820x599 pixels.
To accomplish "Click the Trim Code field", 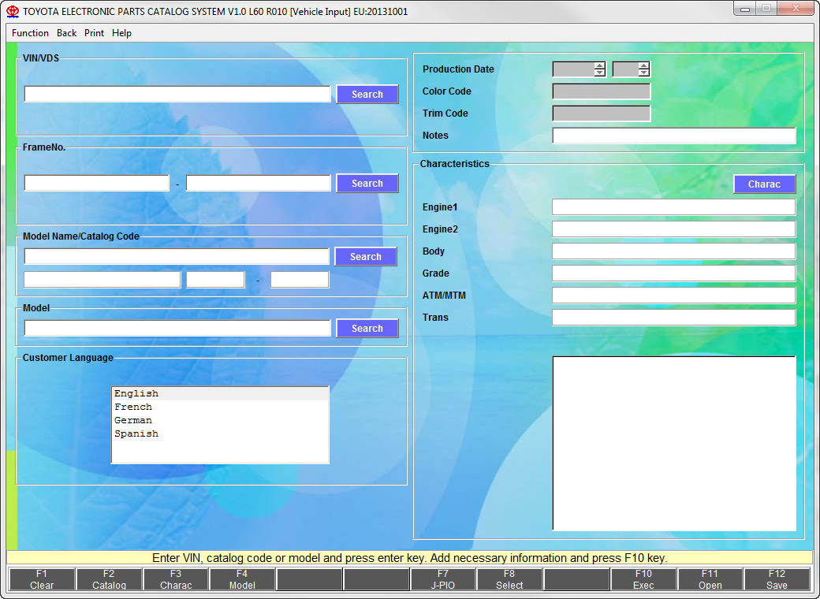I will coord(602,113).
